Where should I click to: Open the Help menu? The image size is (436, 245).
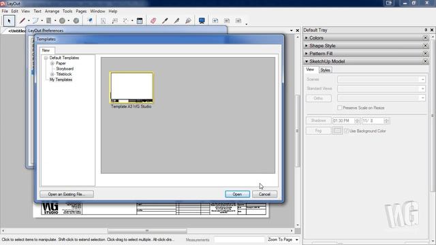coord(112,11)
